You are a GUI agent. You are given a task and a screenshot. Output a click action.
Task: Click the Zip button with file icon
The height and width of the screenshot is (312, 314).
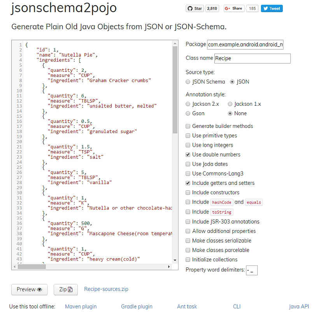(66, 289)
